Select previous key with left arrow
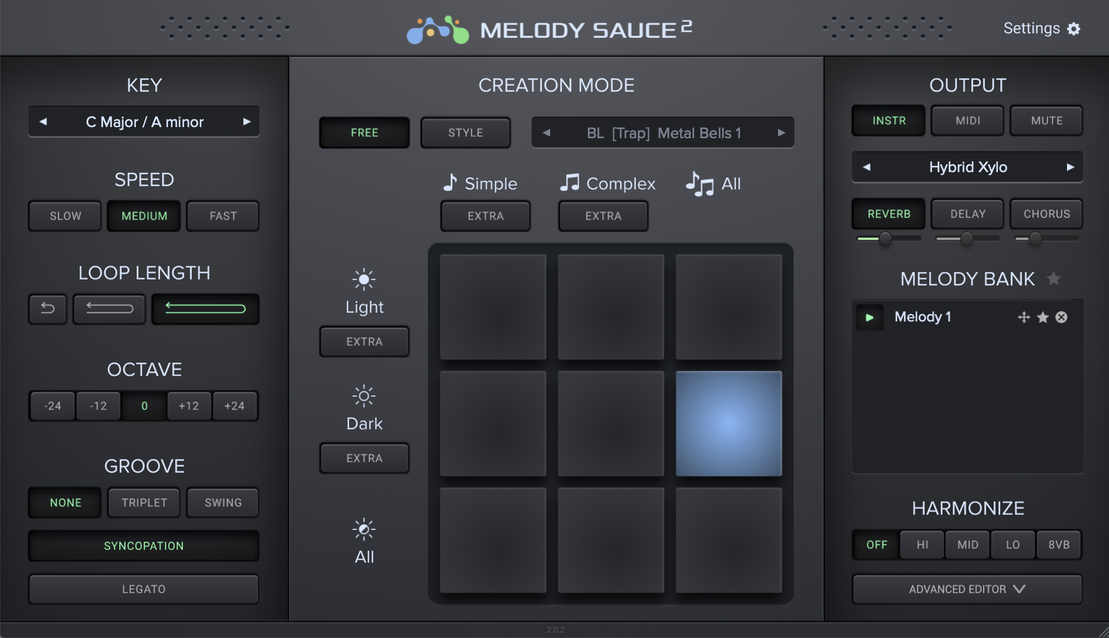 (43, 122)
